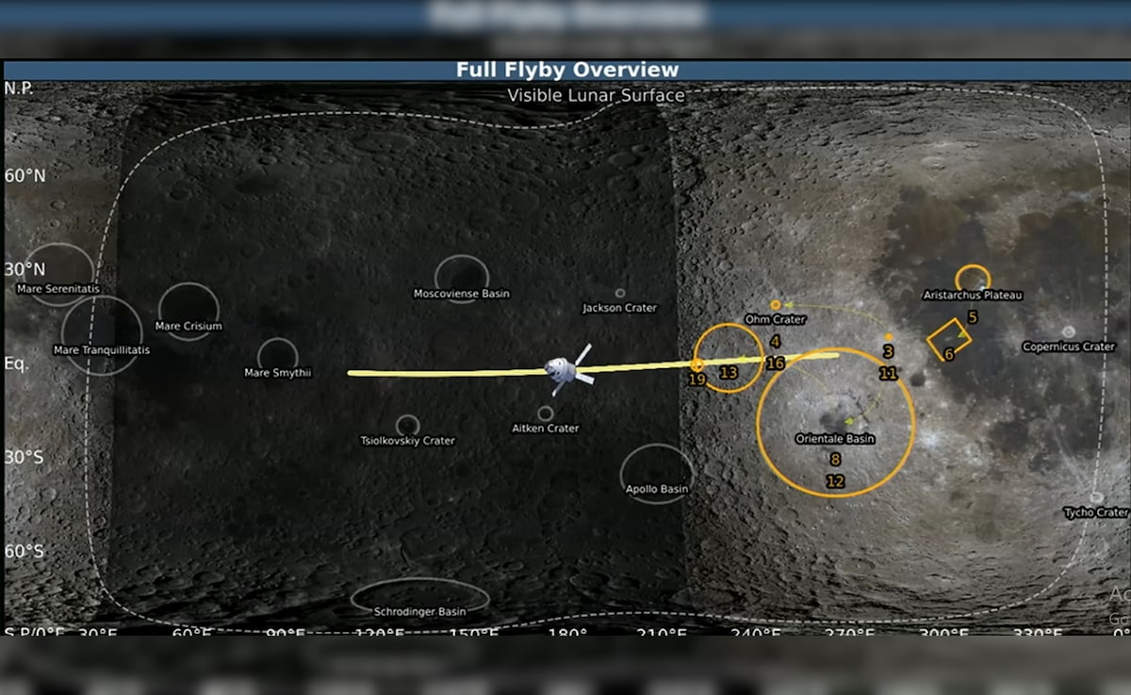This screenshot has width=1131, height=695.
Task: Select the Mare Crisium label
Action: pos(188,327)
